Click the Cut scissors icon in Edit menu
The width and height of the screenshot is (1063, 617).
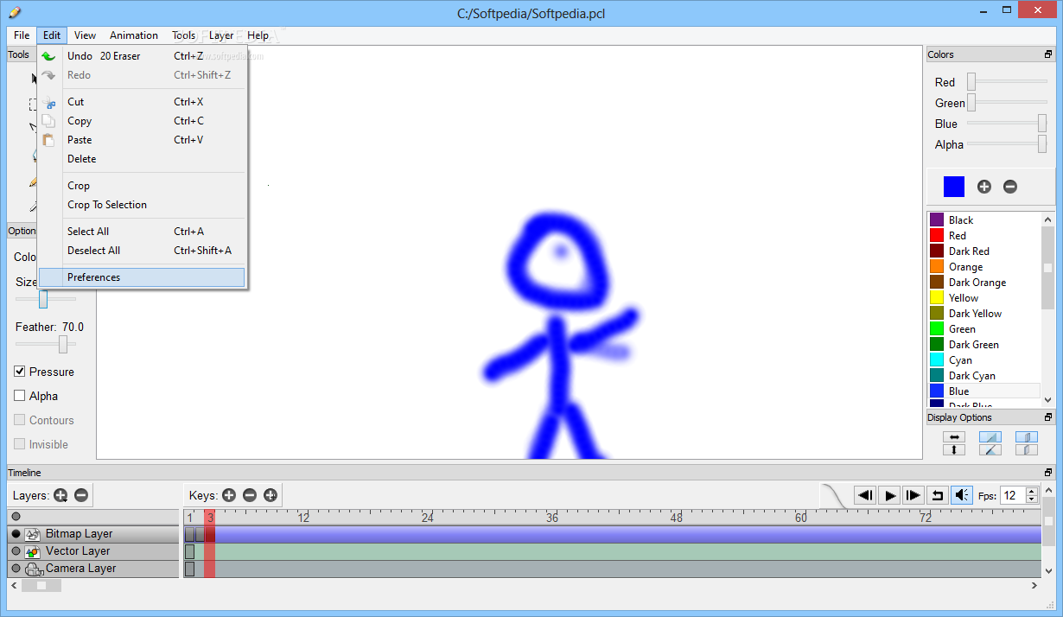point(49,102)
